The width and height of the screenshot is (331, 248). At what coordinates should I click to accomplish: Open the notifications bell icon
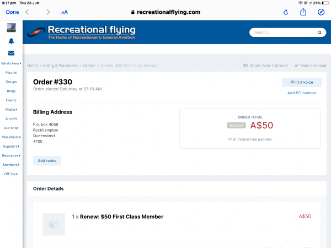(11, 41)
